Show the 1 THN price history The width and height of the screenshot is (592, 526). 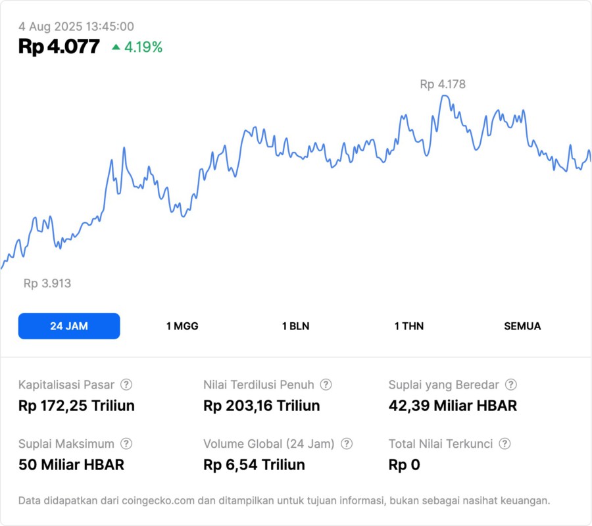point(409,326)
